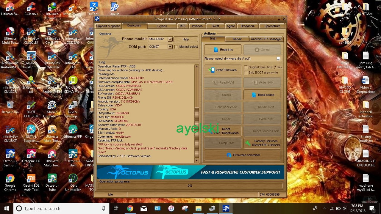Open Mobile Upgrade desktop icon
Screen dimensions: 381x214
pyautogui.click(x=52, y=109)
